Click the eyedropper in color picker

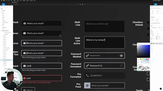139,60
